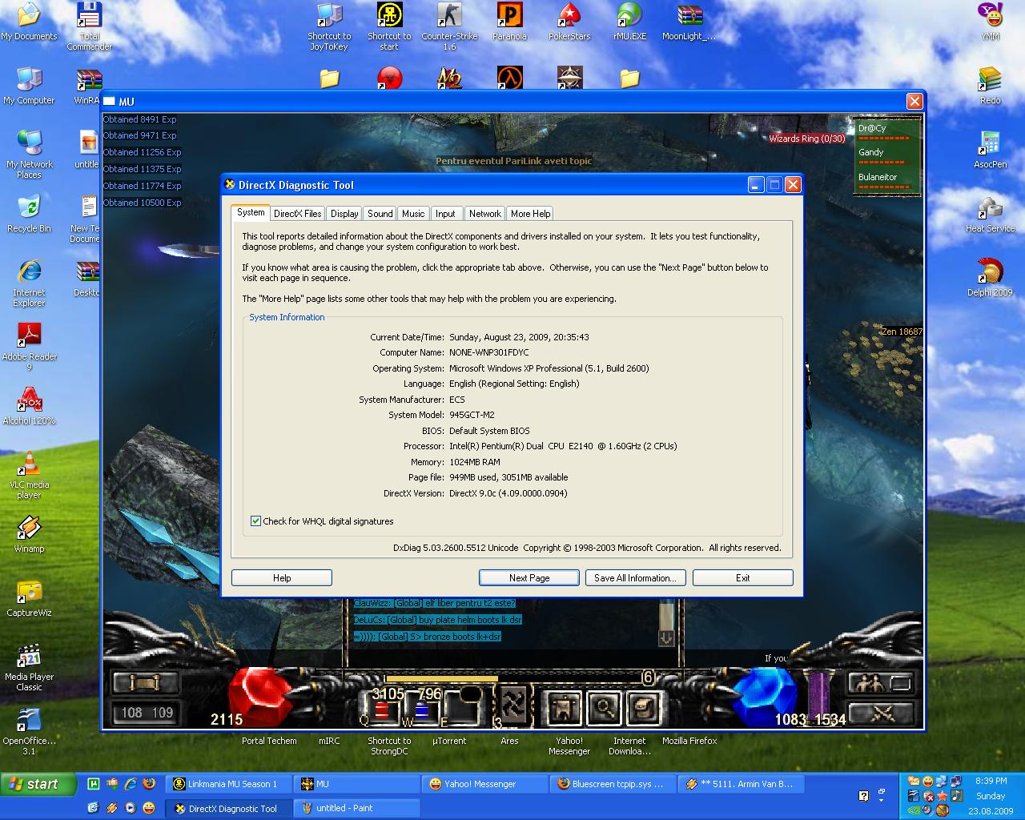Screen dimensions: 1025x820
Task: Click the magnifier icon in MU toolbar
Action: coord(605,707)
